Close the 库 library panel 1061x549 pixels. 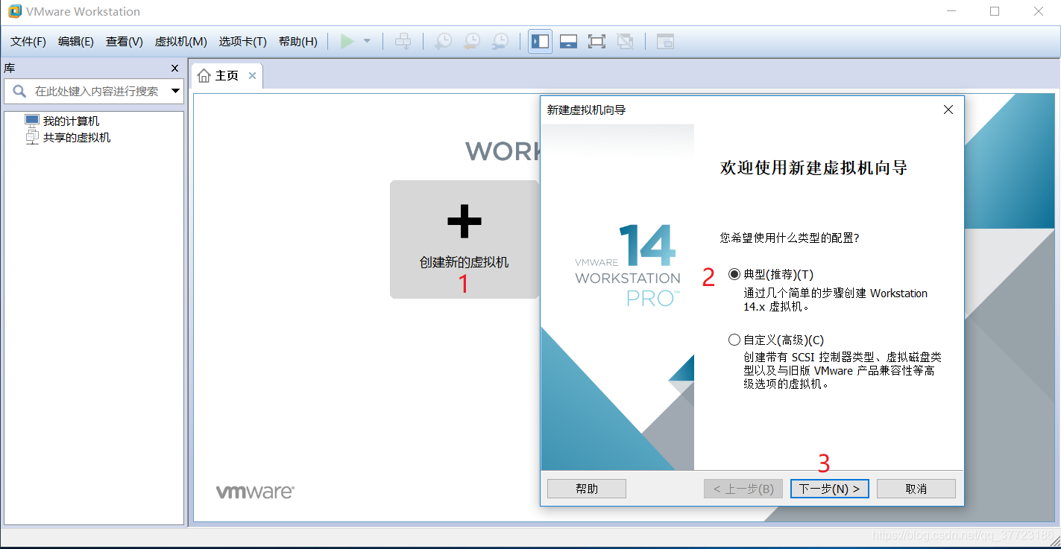[x=174, y=68]
